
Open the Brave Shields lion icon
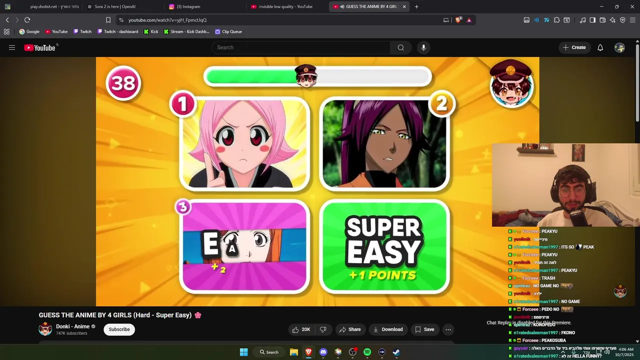coord(458,20)
